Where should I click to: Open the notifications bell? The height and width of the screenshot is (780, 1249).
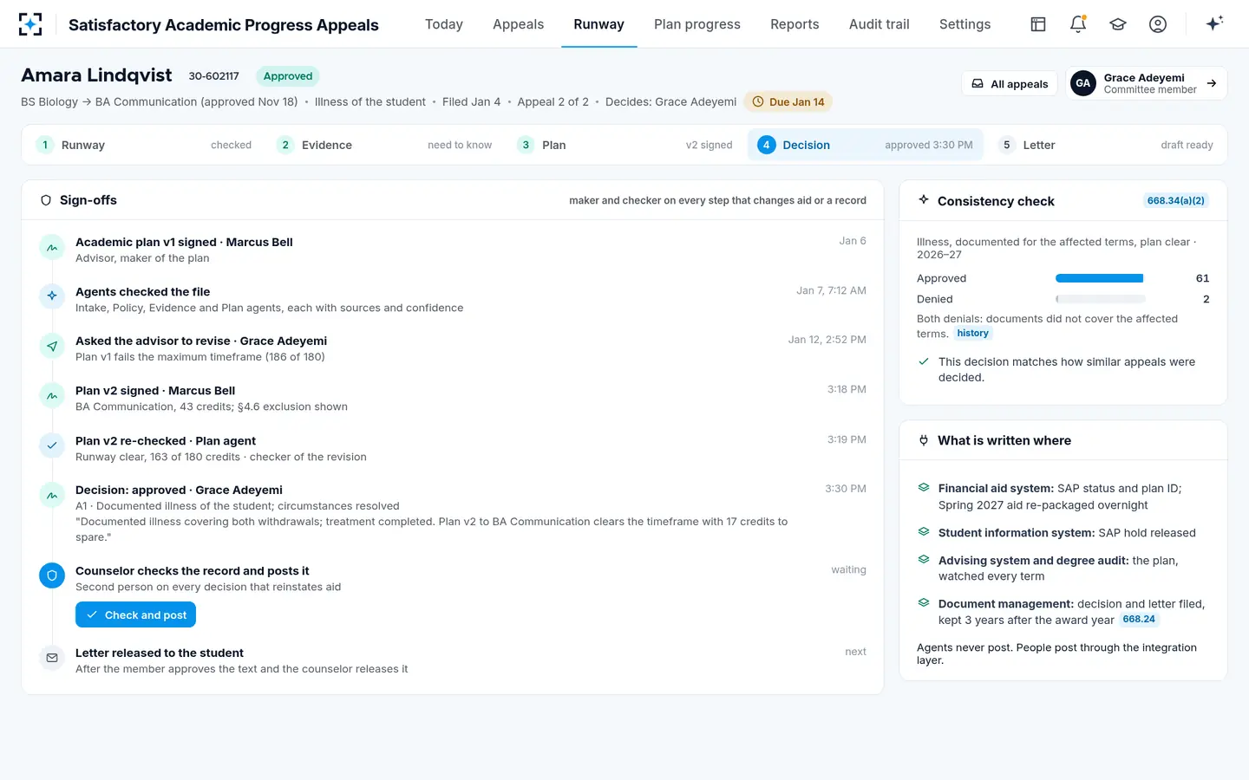pyautogui.click(x=1078, y=24)
